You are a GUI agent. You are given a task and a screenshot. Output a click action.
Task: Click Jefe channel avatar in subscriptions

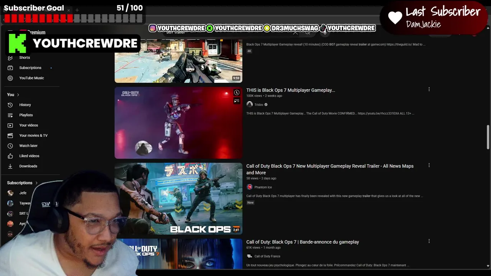point(10,193)
